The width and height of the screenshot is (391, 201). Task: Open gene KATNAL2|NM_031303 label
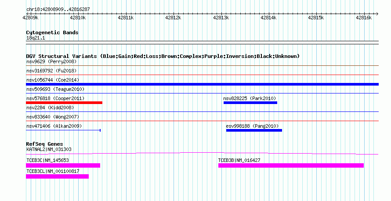click(49, 150)
